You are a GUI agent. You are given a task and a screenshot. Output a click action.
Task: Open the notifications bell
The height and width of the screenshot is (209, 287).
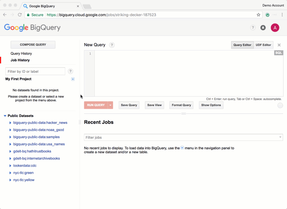263,28
